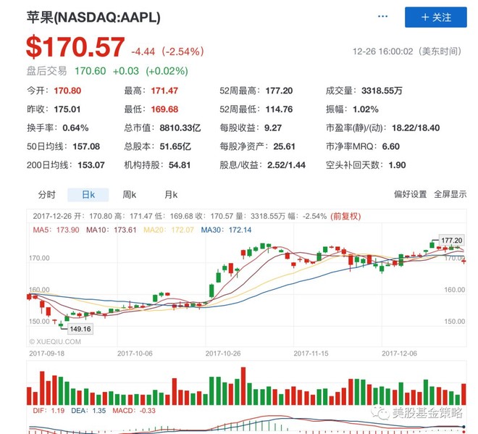The width and height of the screenshot is (478, 434).
Task: Click the 200日均线 153.07 value
Action: pos(91,165)
